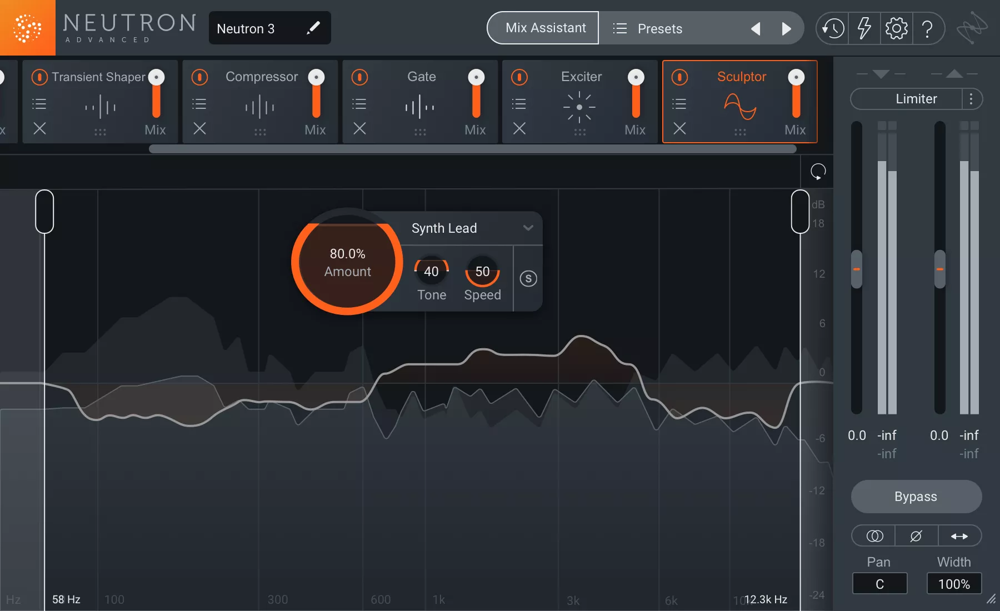
Task: Disable the Exciter module power button
Action: (x=519, y=77)
